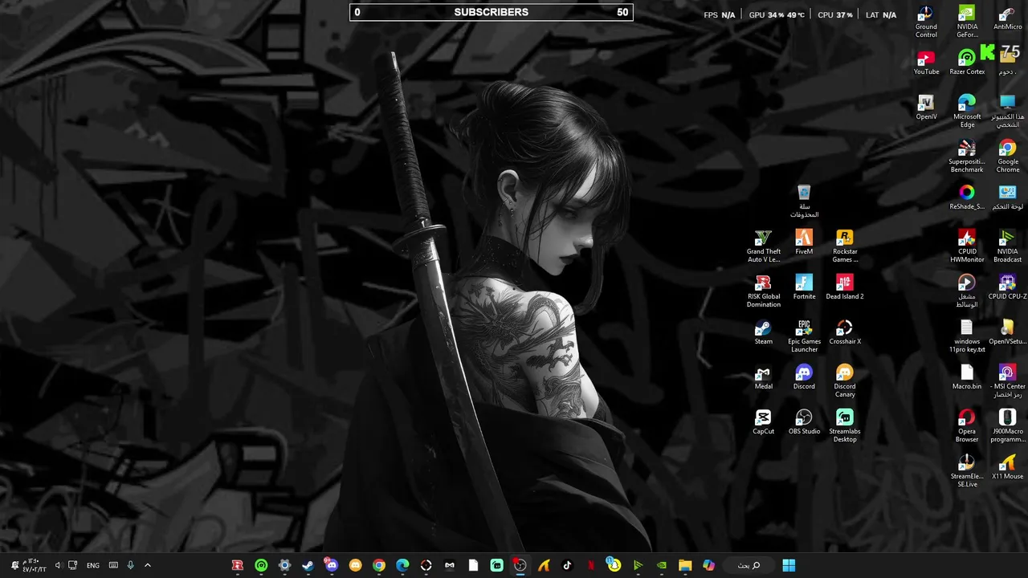The image size is (1028, 578).
Task: Open TikTok from the taskbar
Action: pos(567,565)
